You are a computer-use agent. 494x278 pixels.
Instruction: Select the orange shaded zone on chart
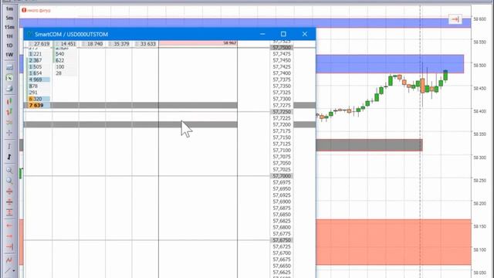[393, 242]
